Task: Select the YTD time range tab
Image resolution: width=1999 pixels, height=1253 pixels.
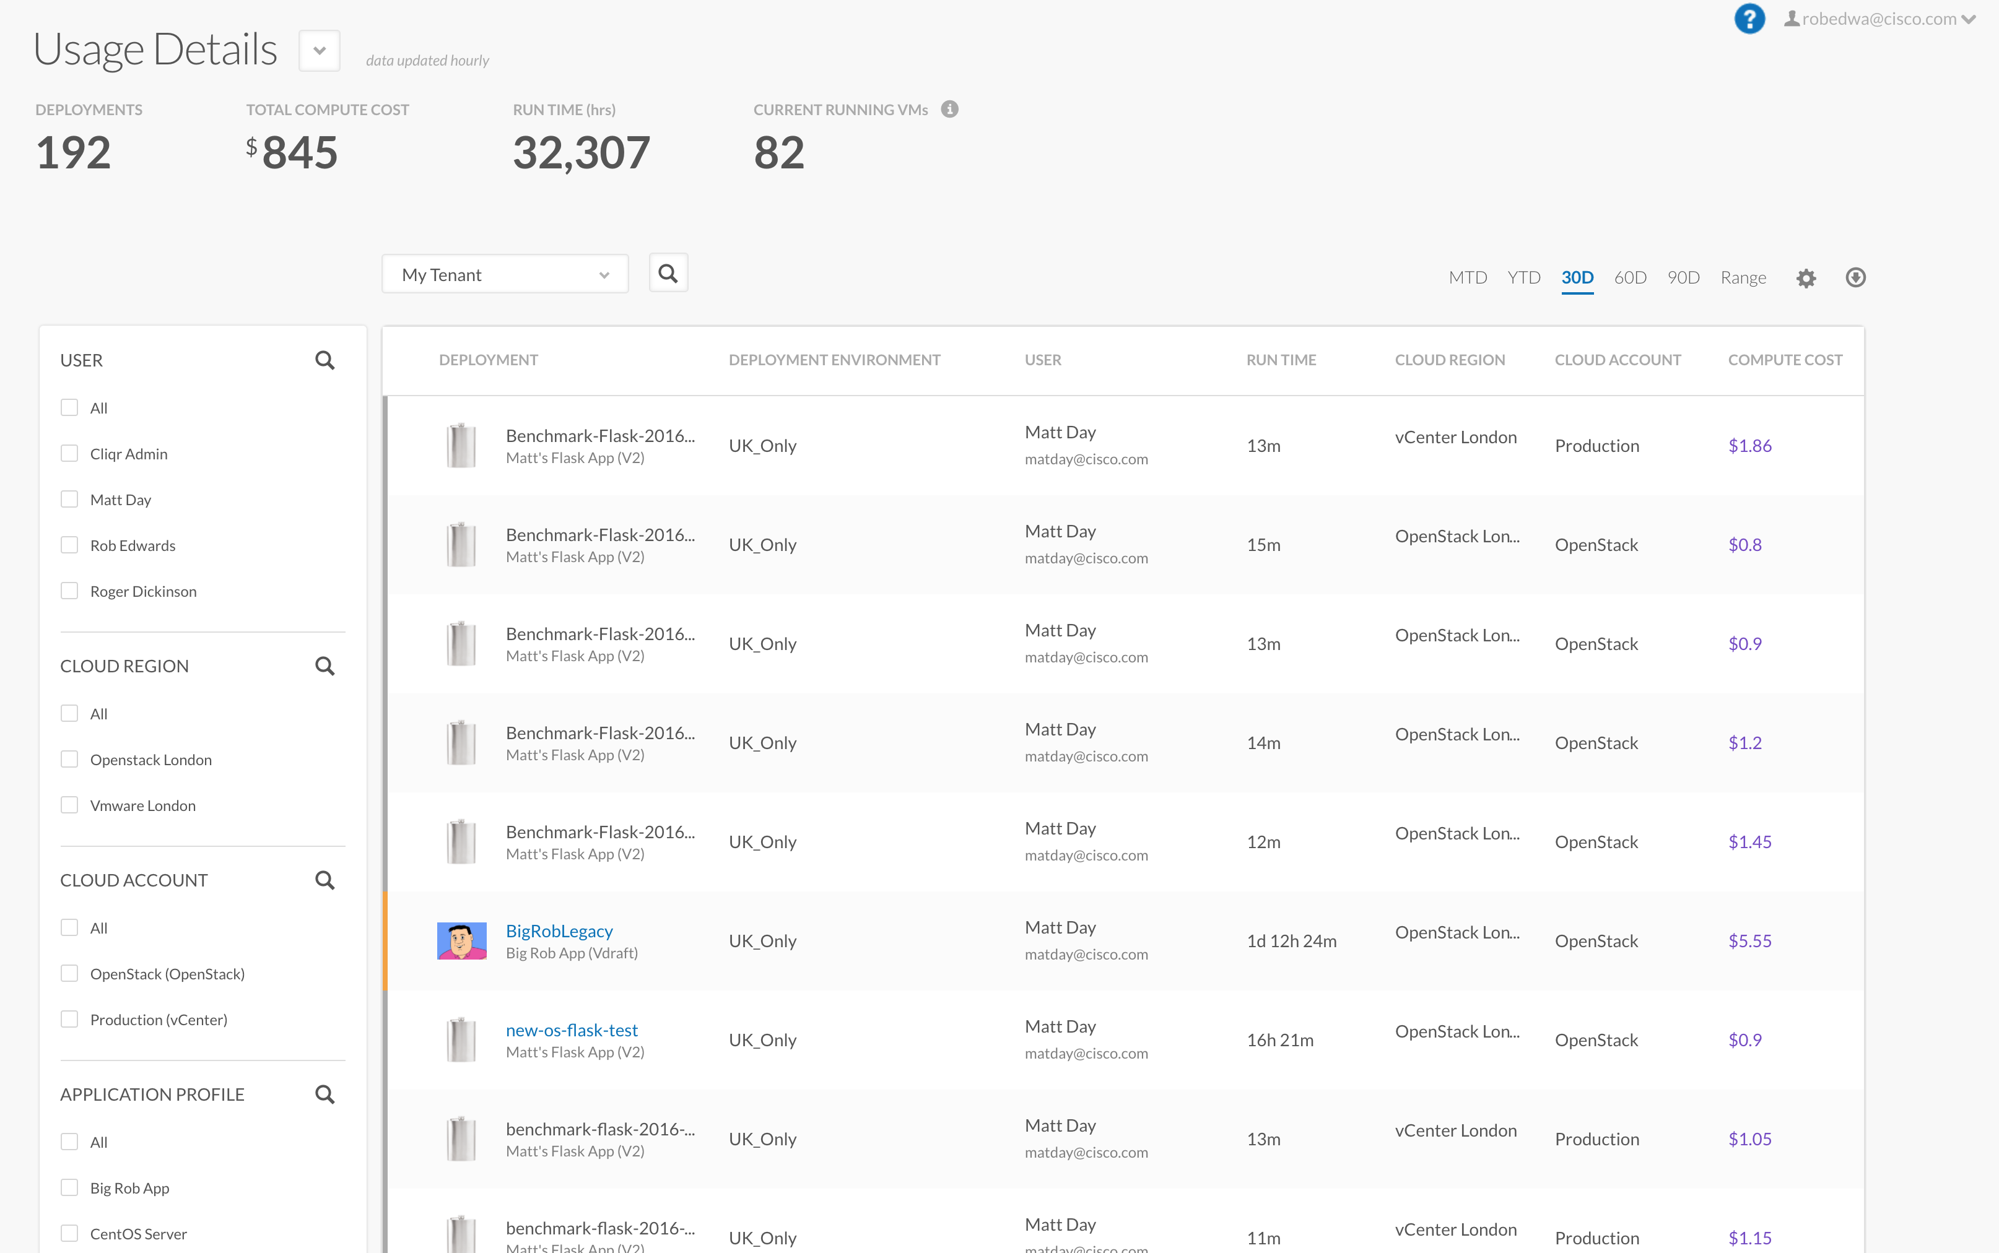Action: pyautogui.click(x=1523, y=277)
